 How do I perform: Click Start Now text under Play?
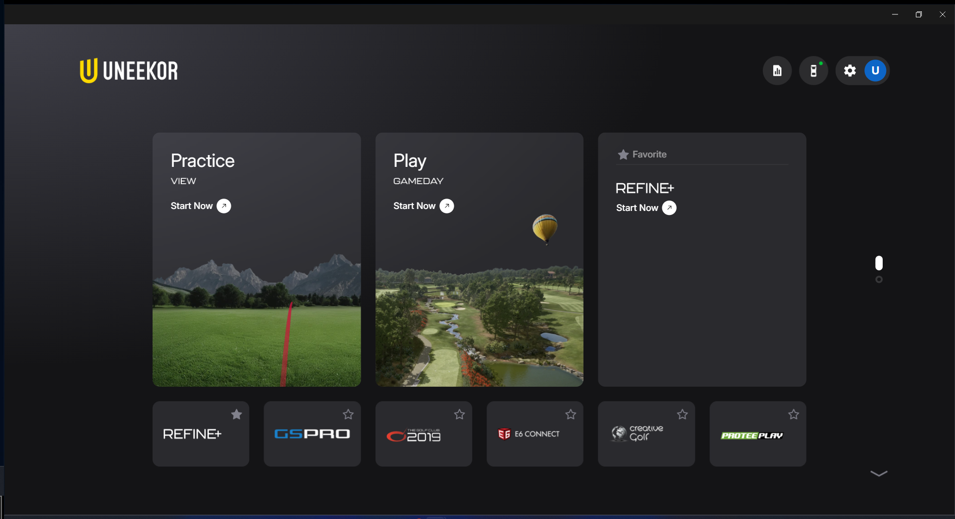pos(415,206)
